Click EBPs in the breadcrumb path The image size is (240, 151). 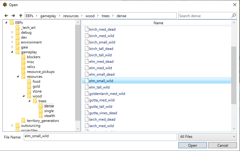(29, 16)
